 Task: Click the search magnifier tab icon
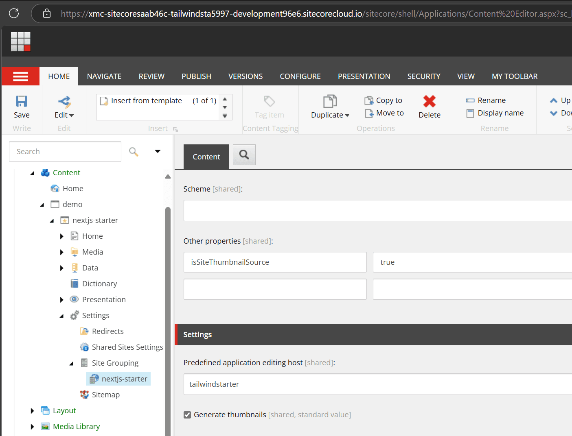tap(244, 155)
